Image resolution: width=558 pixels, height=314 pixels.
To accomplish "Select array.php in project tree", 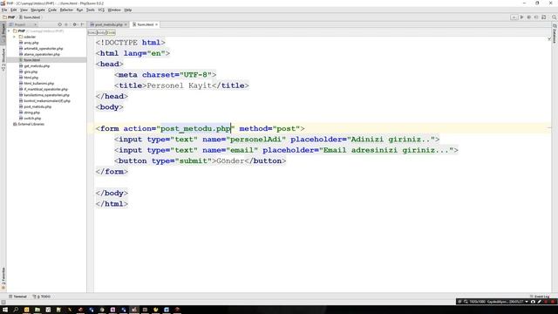I will tap(29, 43).
